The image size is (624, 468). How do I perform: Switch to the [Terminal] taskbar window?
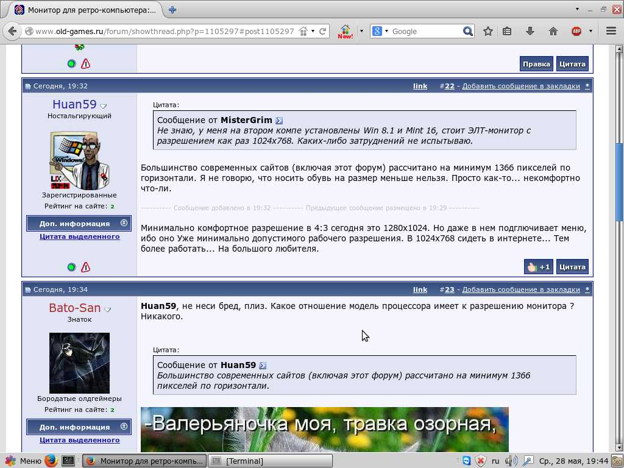click(x=270, y=461)
